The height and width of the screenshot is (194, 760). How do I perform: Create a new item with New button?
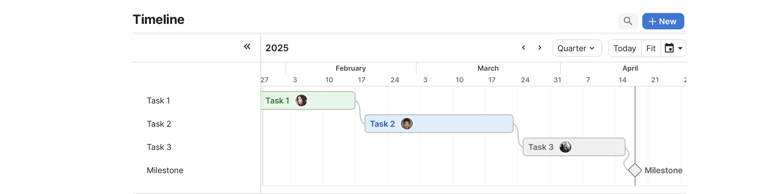point(663,21)
